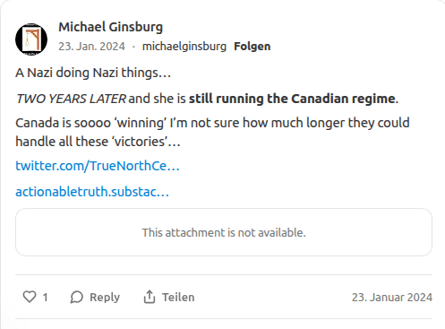This screenshot has height=329, width=445.
Task: Click the like count number 1
Action: coord(45,298)
